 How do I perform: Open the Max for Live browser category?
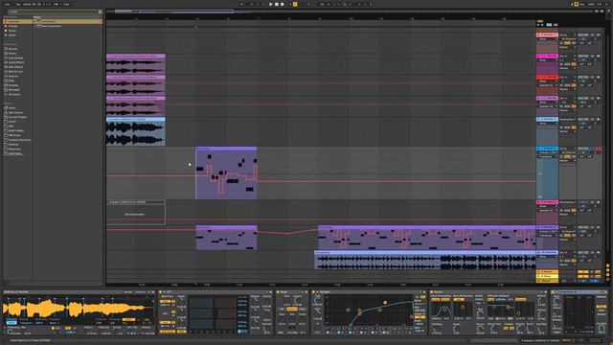[x=15, y=72]
